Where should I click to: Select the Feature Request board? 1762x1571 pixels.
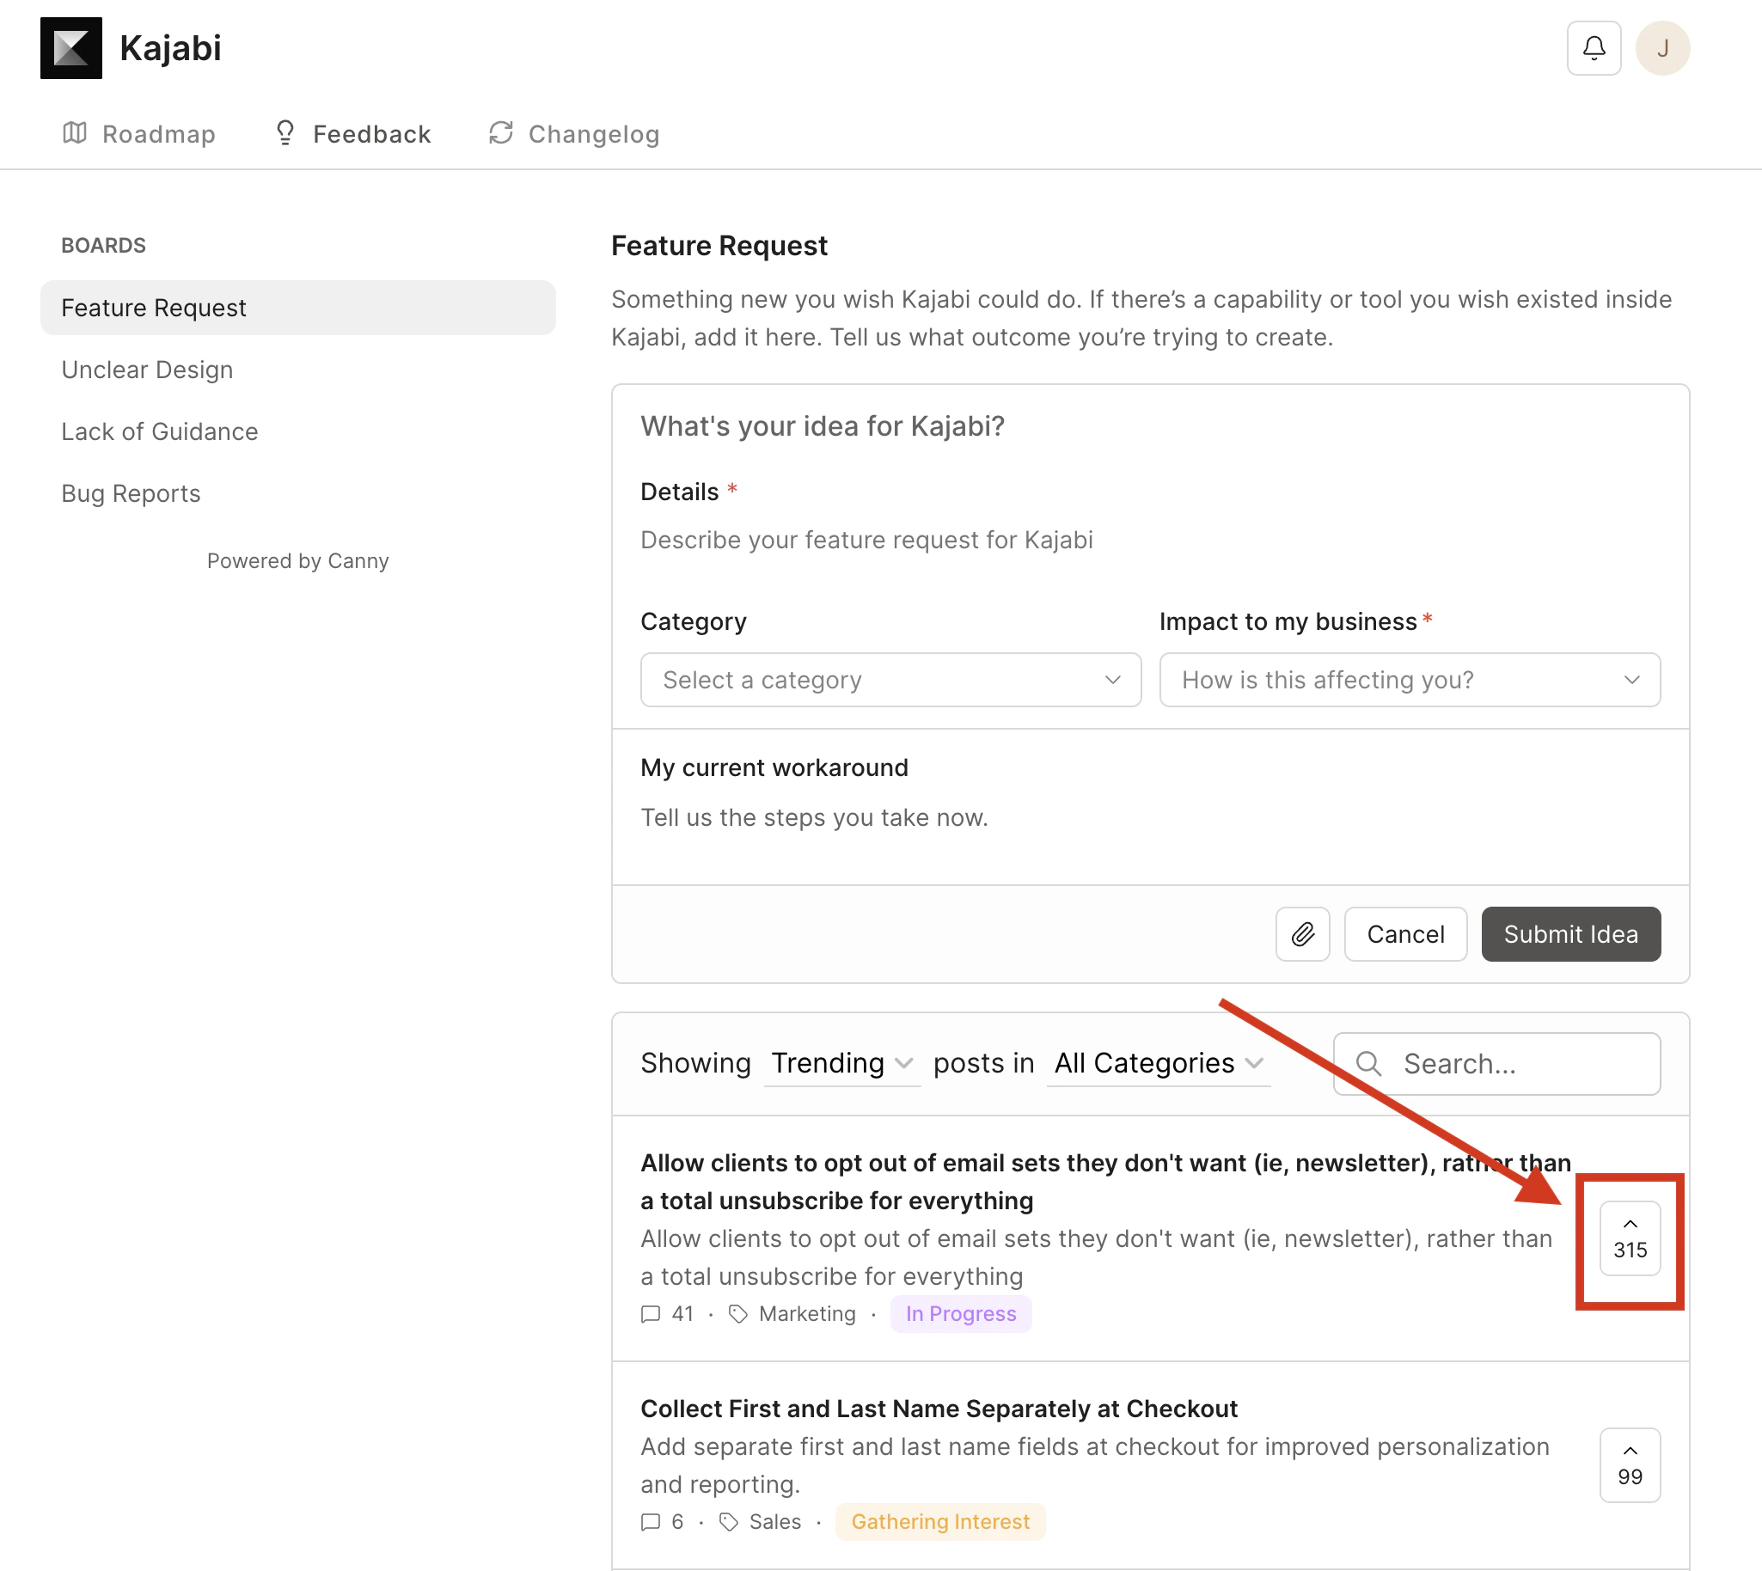(298, 308)
